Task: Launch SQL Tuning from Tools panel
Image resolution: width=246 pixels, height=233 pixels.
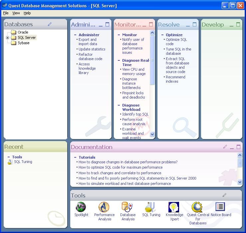Action: tap(151, 207)
